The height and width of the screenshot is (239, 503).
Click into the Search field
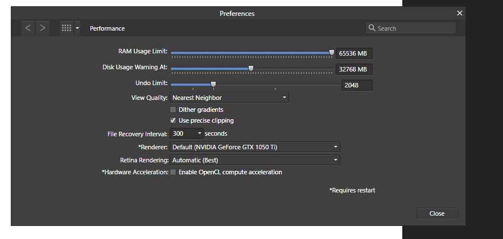pyautogui.click(x=411, y=28)
